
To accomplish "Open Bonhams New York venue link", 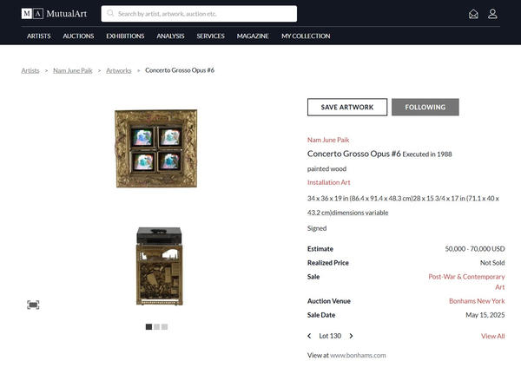I will click(477, 301).
